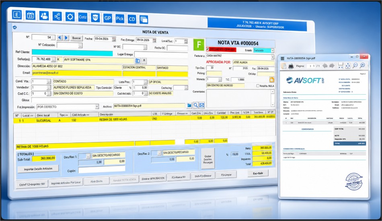This screenshot has width=382, height=221.
Task: Open the Pick picking toolbar icon
Action: click(120, 19)
